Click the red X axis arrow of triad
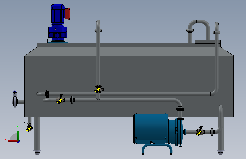 click(x=12, y=141)
